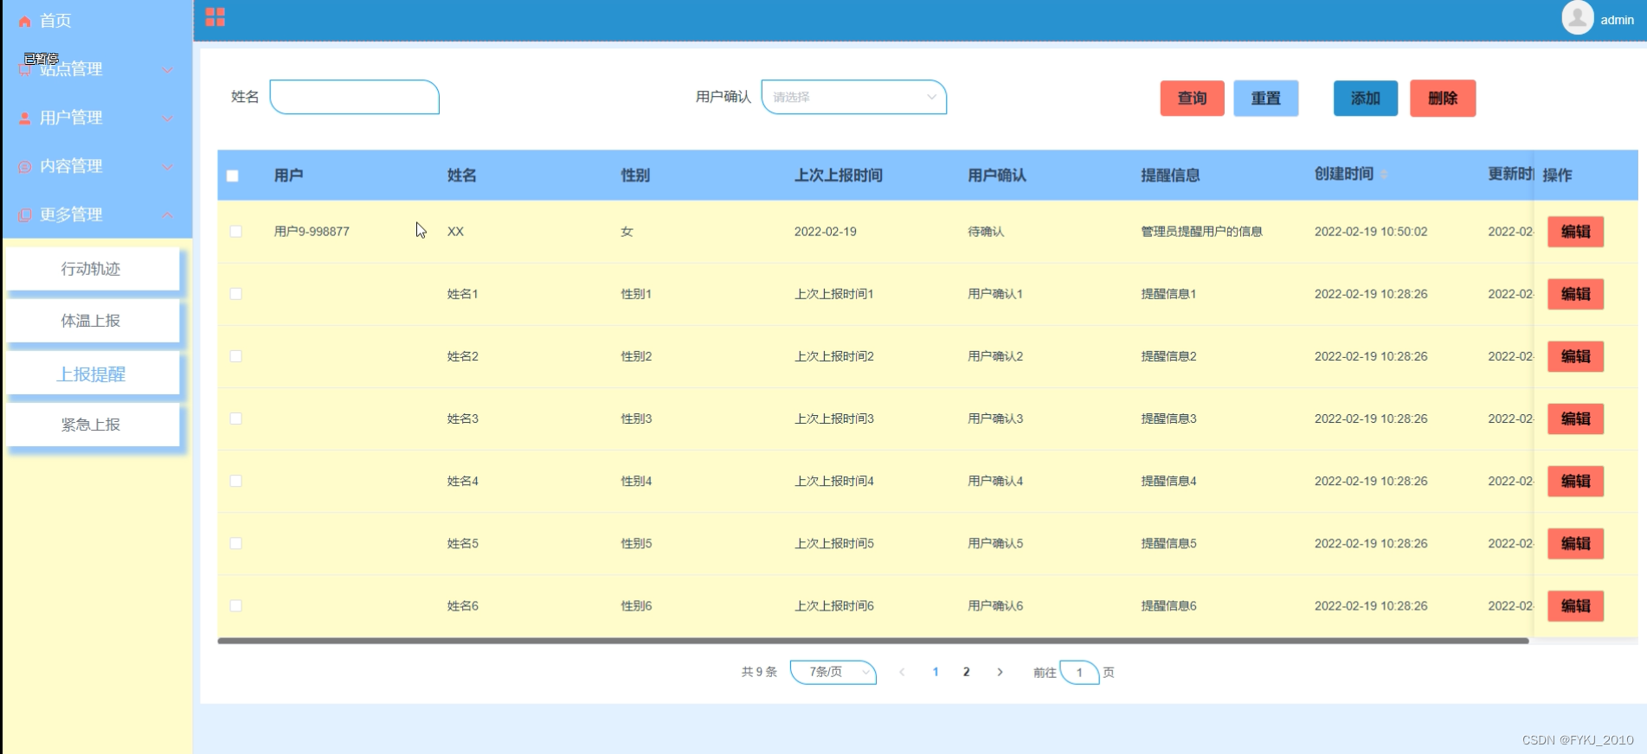Viewport: 1647px width, 754px height.
Task: Check the row for 姓名4
Action: [x=235, y=481]
